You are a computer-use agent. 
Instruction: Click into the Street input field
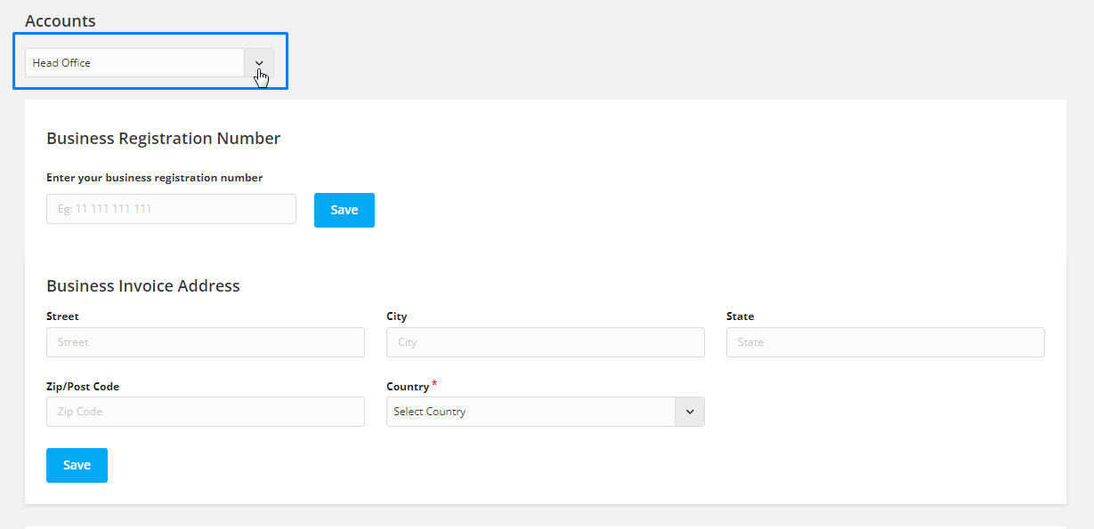(x=206, y=342)
